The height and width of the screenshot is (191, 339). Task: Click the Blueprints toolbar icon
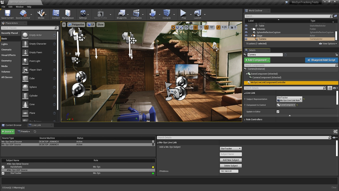[122, 14]
